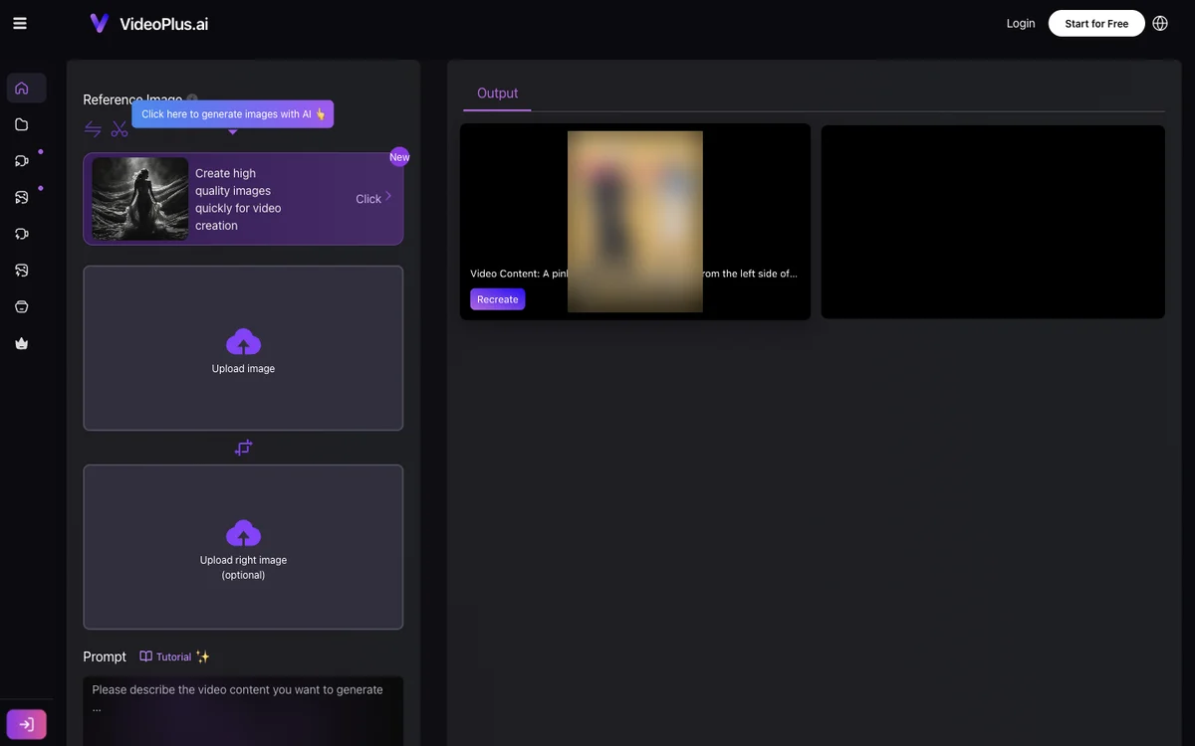The image size is (1195, 746).
Task: Click the Prompt heading
Action: click(105, 656)
